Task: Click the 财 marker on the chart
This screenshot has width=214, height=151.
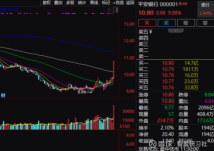Action: pyautogui.click(x=3, y=95)
